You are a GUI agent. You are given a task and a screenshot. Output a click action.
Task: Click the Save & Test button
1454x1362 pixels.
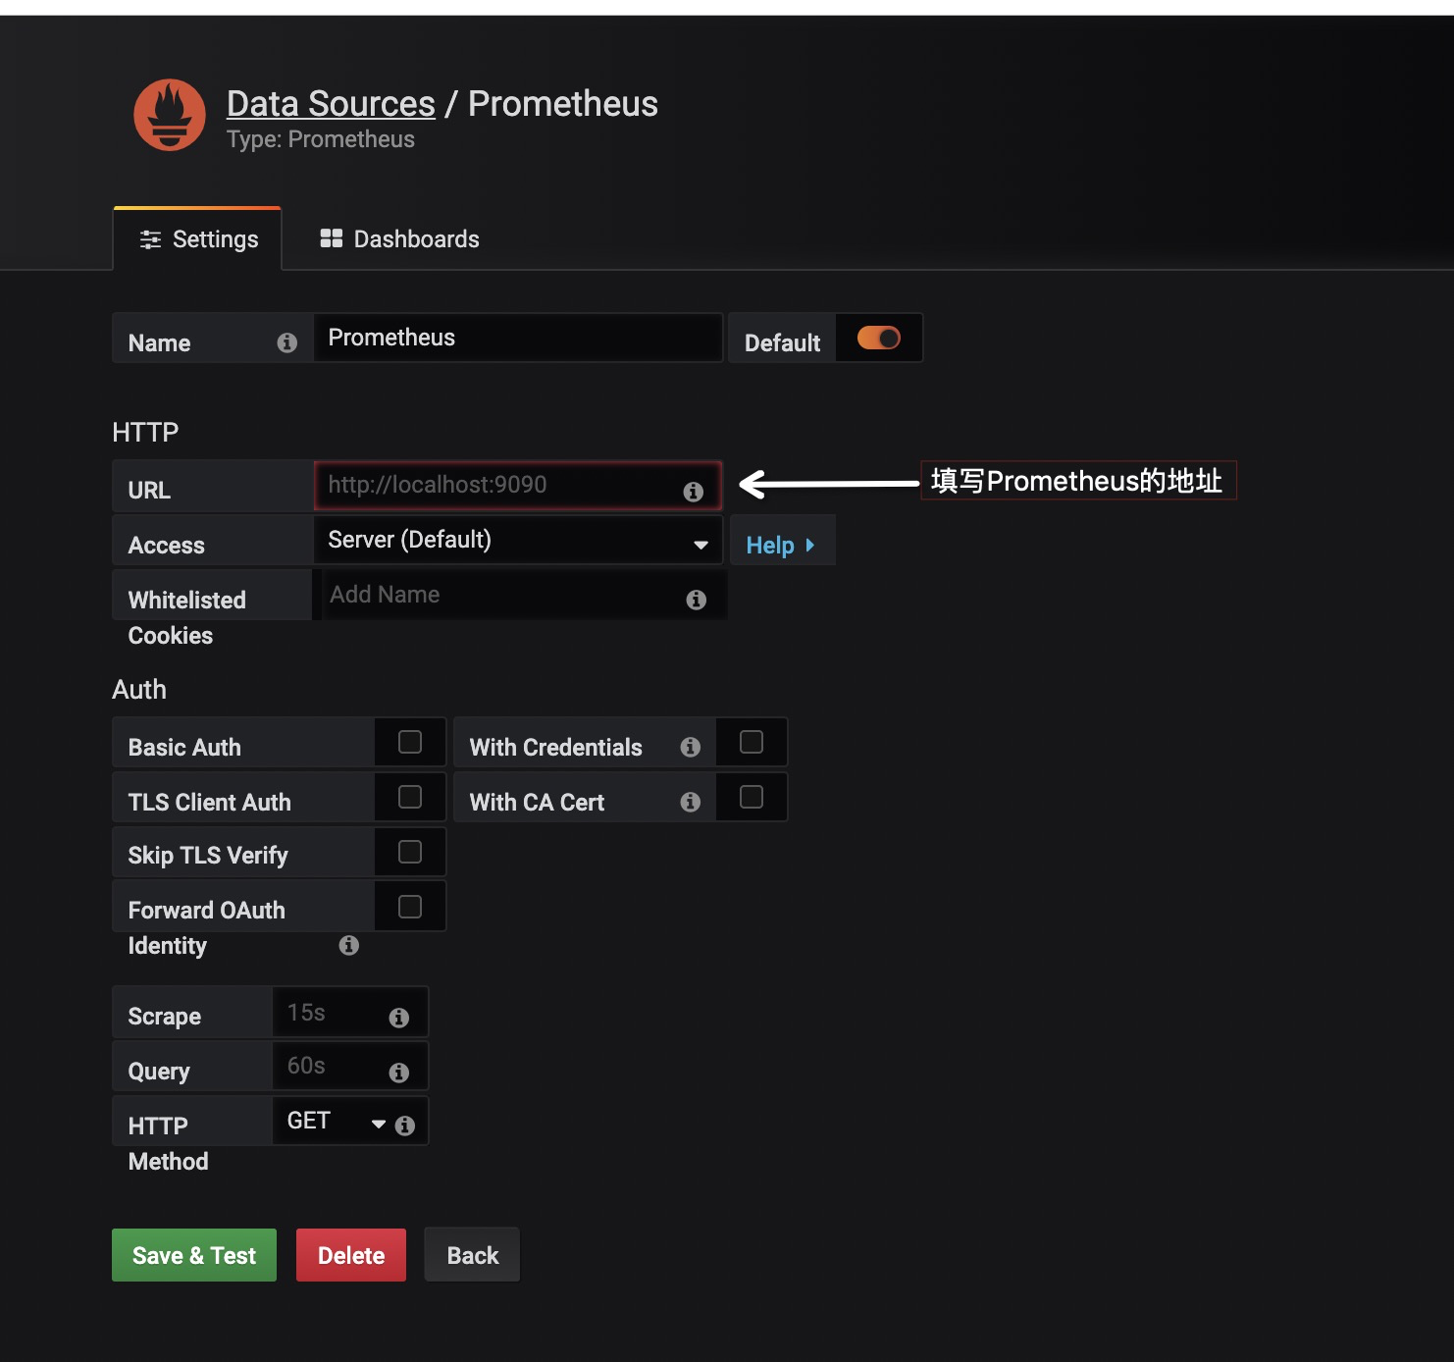point(193,1254)
